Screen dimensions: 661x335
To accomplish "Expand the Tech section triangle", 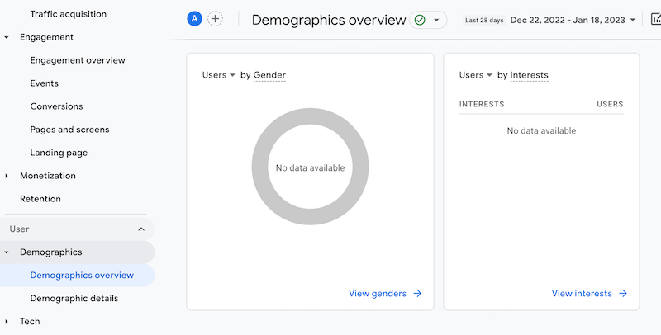I will coord(7,322).
